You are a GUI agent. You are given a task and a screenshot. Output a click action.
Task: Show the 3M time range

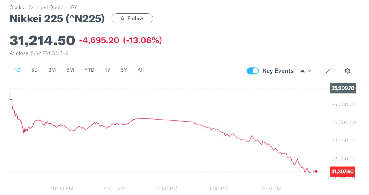point(52,70)
